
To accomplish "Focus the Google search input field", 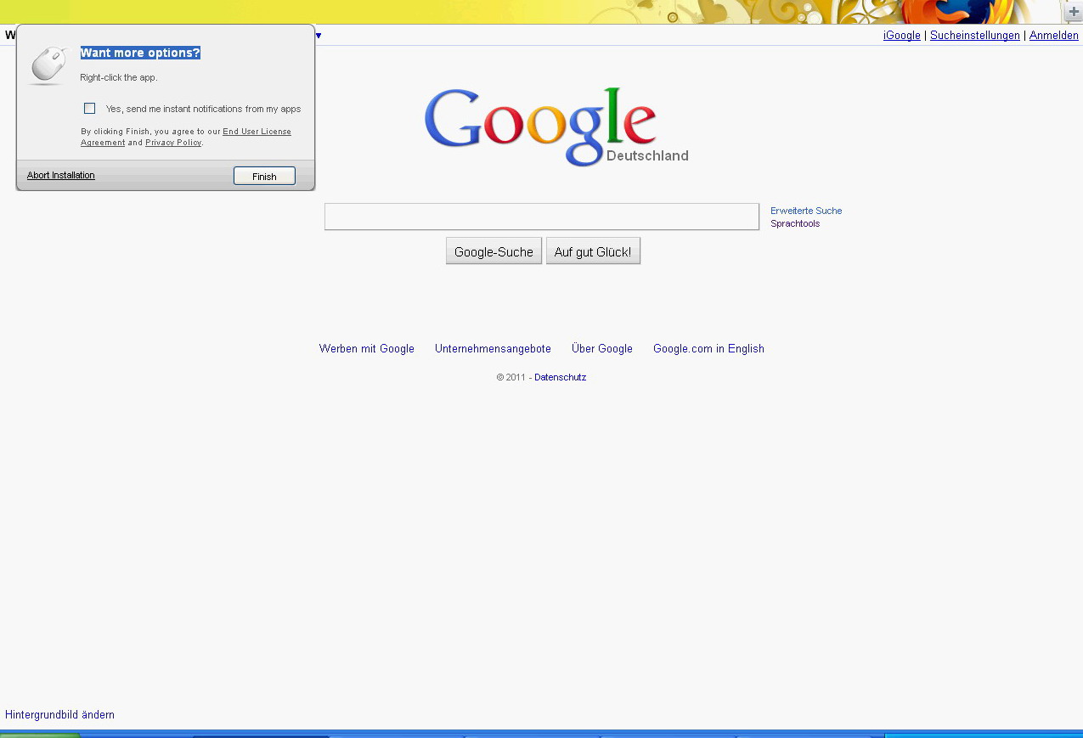I will [x=542, y=217].
